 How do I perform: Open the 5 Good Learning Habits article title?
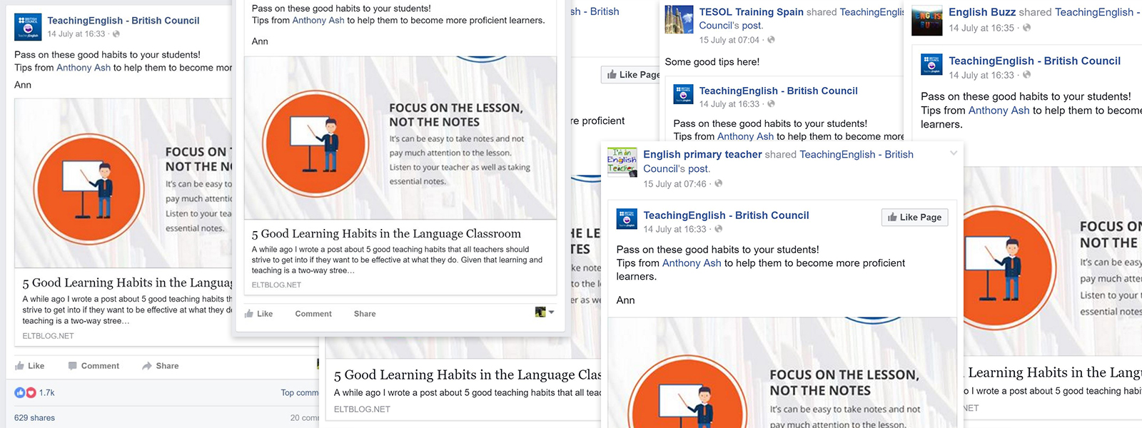pyautogui.click(x=386, y=234)
